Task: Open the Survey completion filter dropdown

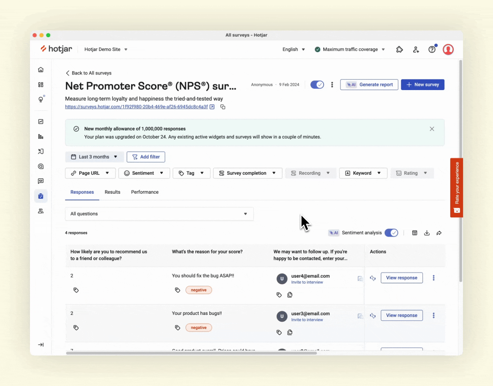Action: tap(248, 173)
